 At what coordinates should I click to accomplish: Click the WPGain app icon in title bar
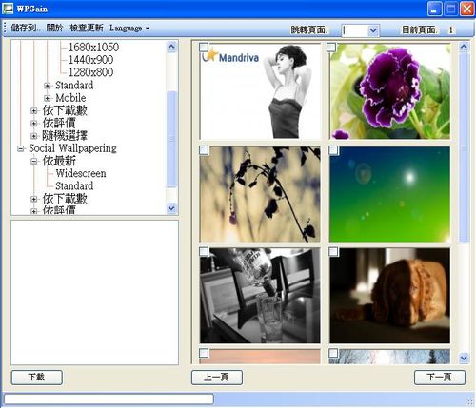[x=8, y=9]
